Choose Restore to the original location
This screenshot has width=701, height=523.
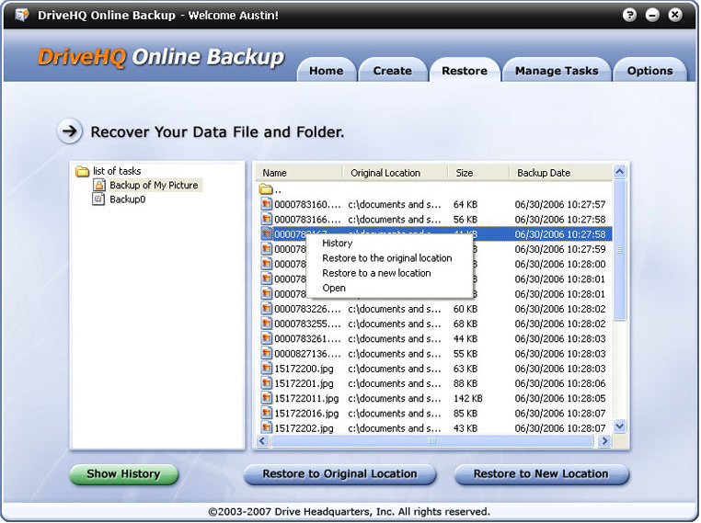pos(387,258)
